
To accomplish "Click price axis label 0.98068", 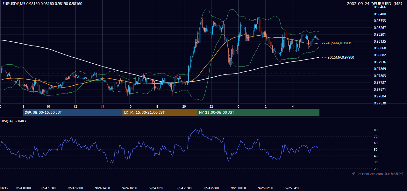I will 380,48.
